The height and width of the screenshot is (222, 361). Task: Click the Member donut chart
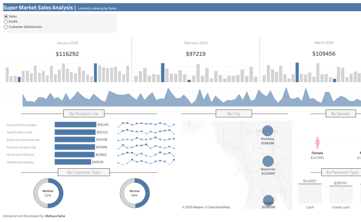tap(48, 193)
